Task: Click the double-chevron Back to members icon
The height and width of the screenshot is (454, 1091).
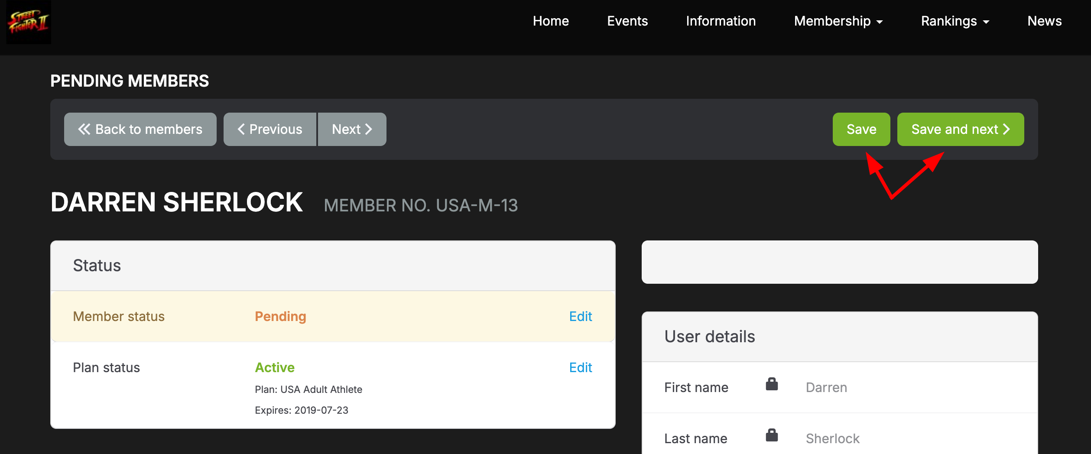Action: (x=84, y=129)
